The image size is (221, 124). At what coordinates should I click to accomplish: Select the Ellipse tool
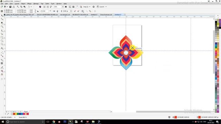click(x=2, y=41)
